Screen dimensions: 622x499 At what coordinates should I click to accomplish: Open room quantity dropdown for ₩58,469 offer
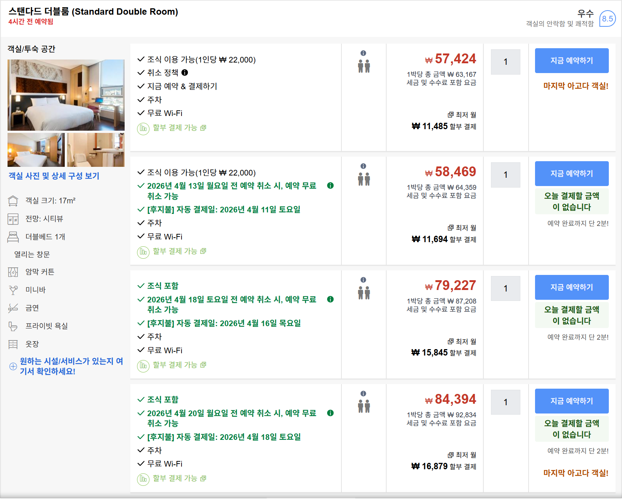pos(505,175)
